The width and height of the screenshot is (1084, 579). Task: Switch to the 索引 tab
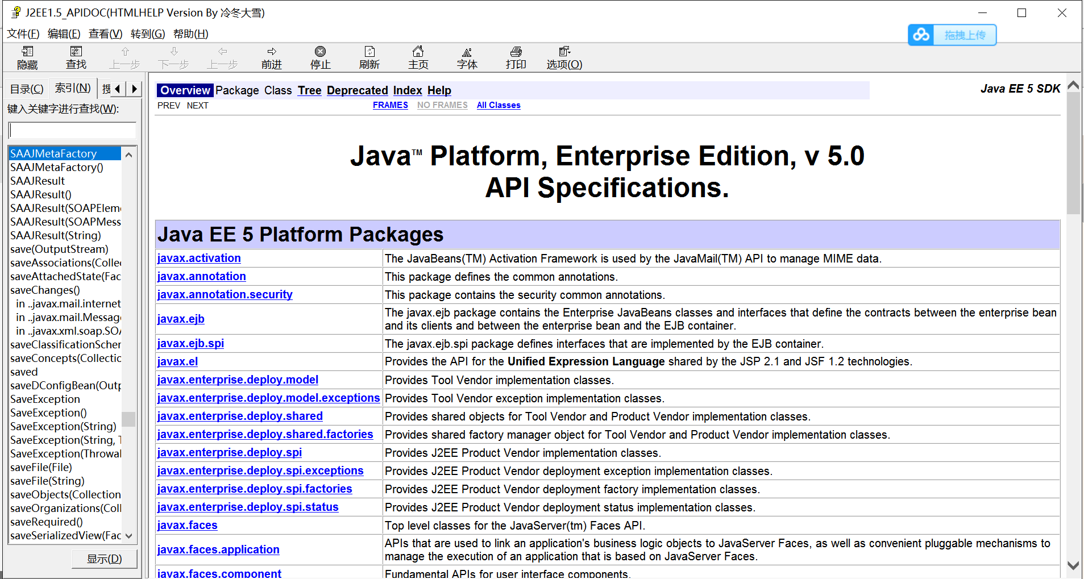(x=72, y=88)
